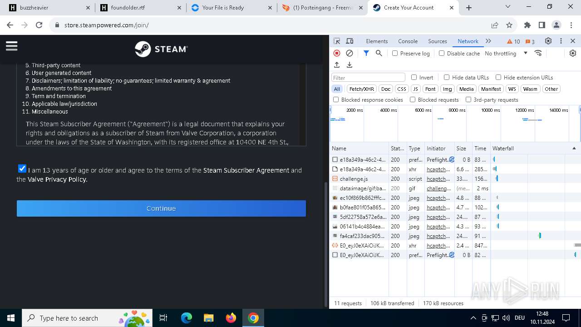581x327 pixels.
Task: Check Blocked requests
Action: pyautogui.click(x=413, y=99)
